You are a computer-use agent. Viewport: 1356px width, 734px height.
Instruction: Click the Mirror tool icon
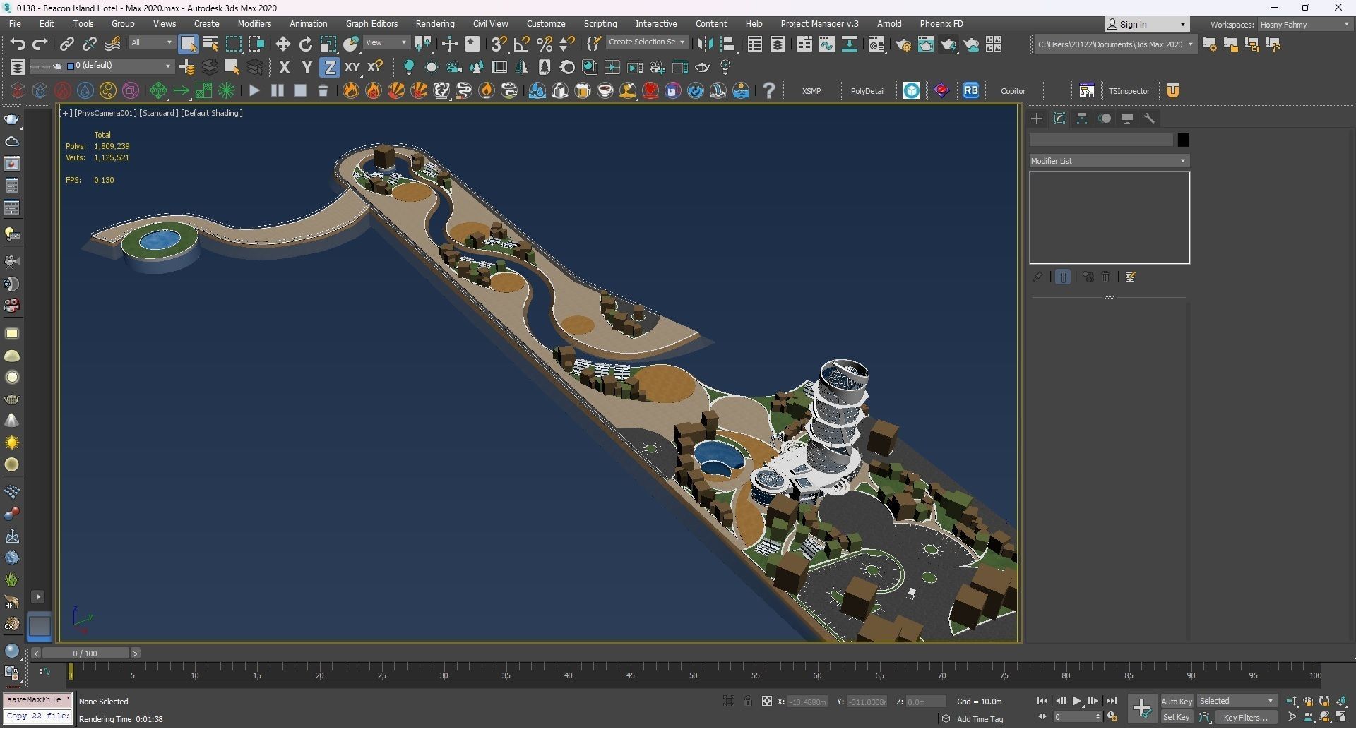point(705,44)
